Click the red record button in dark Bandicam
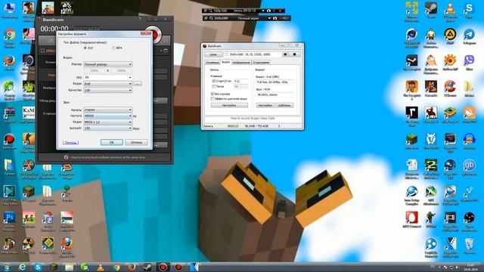This screenshot has width=484, height=272. [154, 35]
